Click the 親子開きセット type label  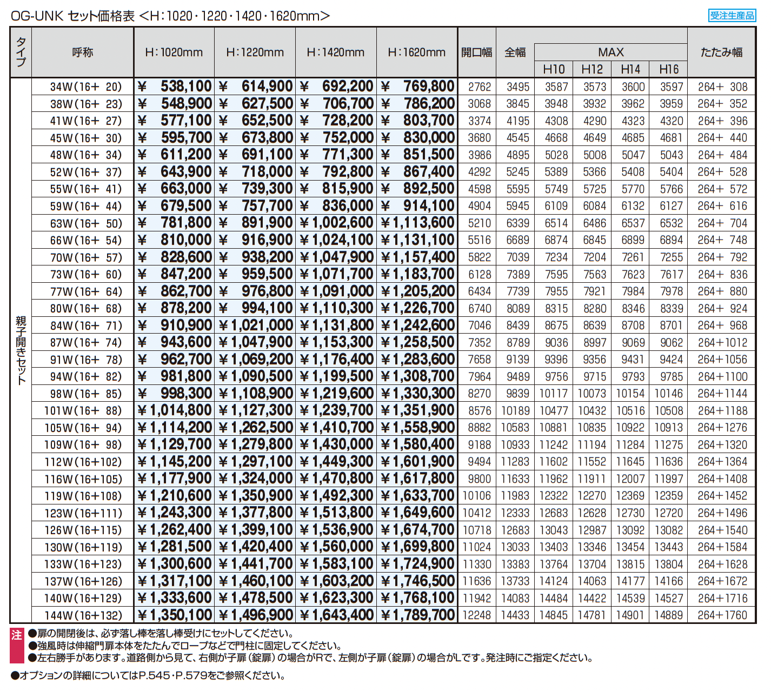(x=21, y=350)
